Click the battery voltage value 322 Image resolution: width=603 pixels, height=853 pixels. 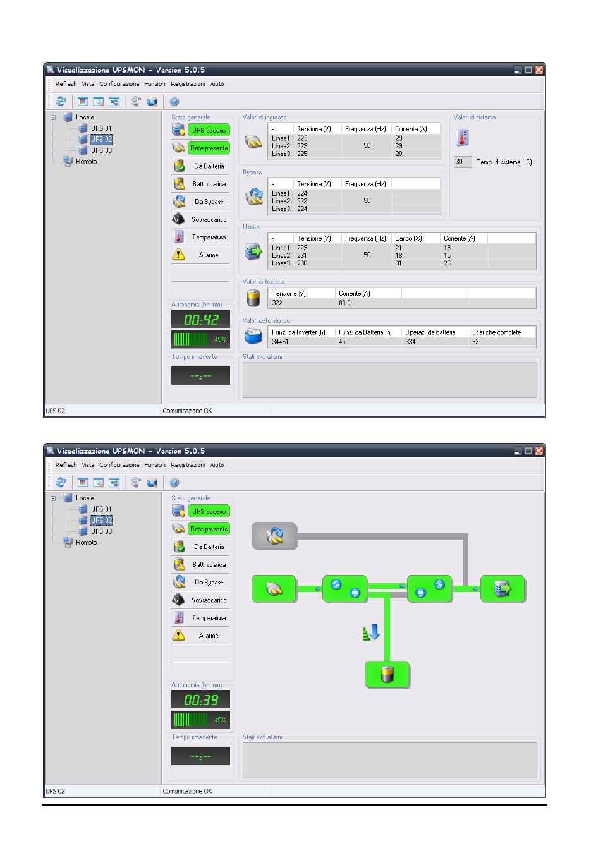coord(277,303)
